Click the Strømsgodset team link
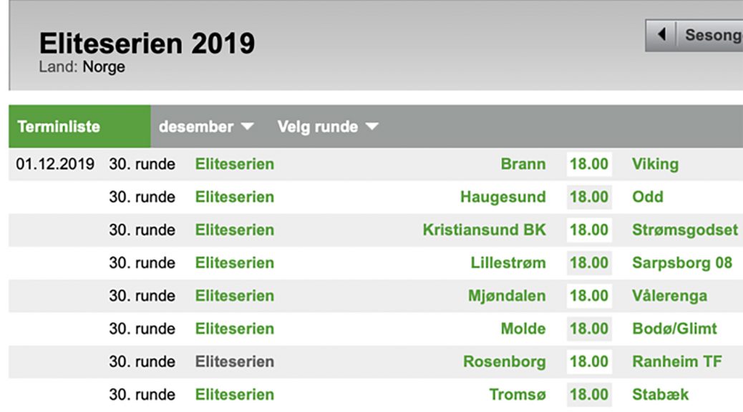 pyautogui.click(x=684, y=230)
